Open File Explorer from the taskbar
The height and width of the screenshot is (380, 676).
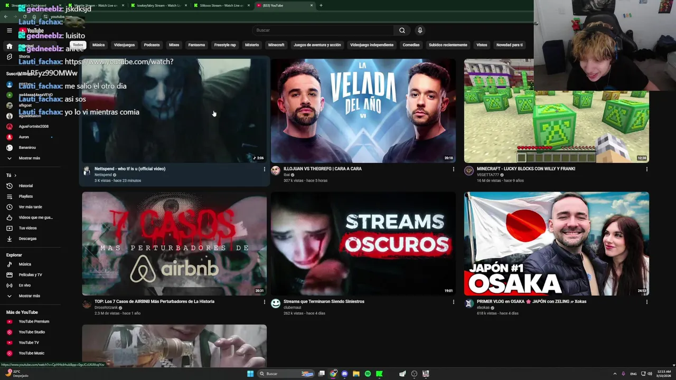[x=356, y=374]
